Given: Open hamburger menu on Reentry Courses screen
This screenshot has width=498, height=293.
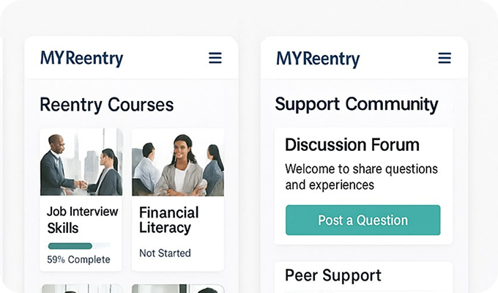Looking at the screenshot, I should (x=215, y=58).
